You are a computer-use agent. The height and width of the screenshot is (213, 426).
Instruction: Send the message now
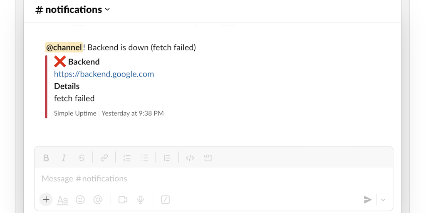point(367,200)
